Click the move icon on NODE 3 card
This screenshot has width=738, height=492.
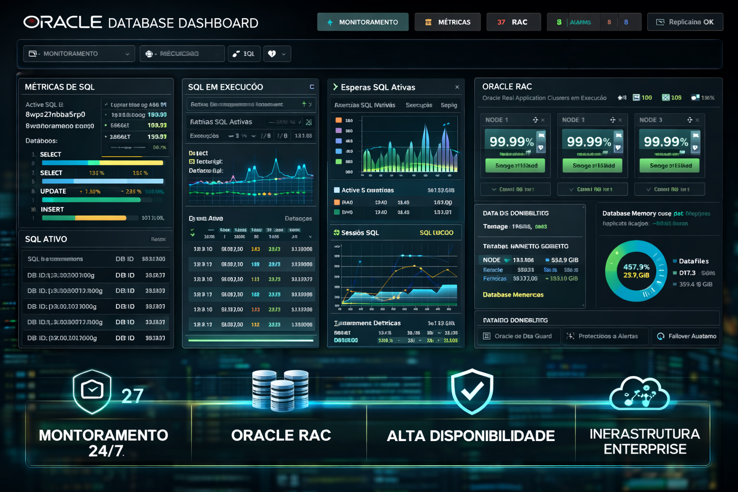(689, 120)
